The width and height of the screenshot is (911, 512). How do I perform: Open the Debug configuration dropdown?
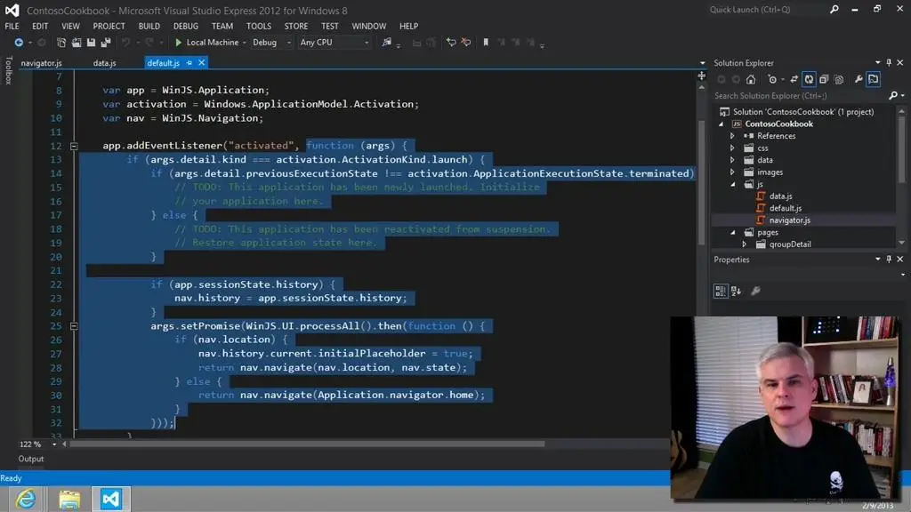point(288,43)
